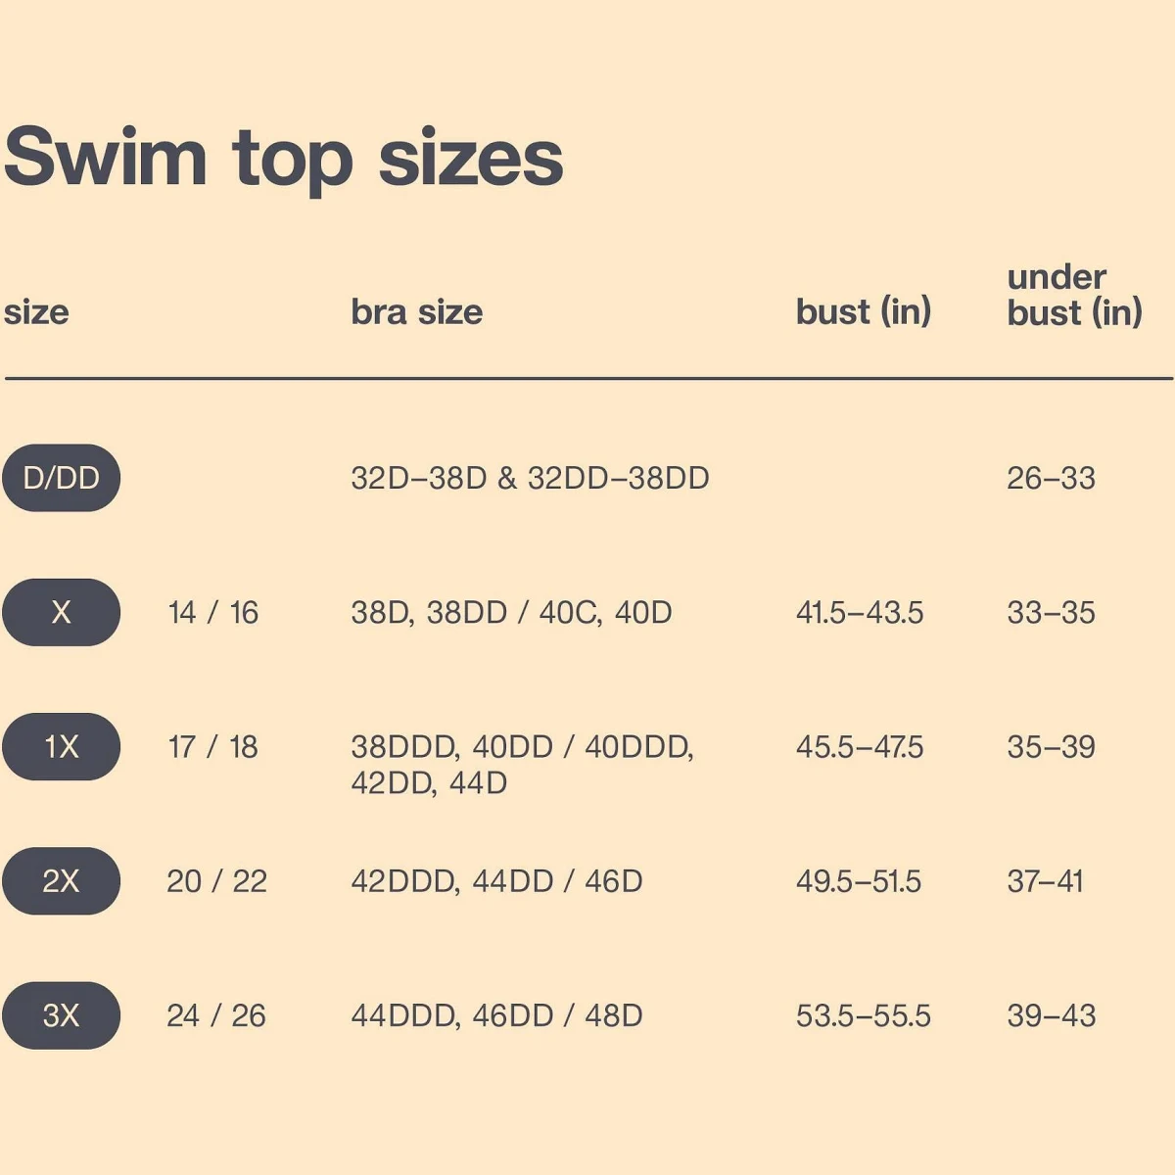Click the 32D–38D & 32DD–38DD bra size text
The image size is (1175, 1175).
click(530, 478)
